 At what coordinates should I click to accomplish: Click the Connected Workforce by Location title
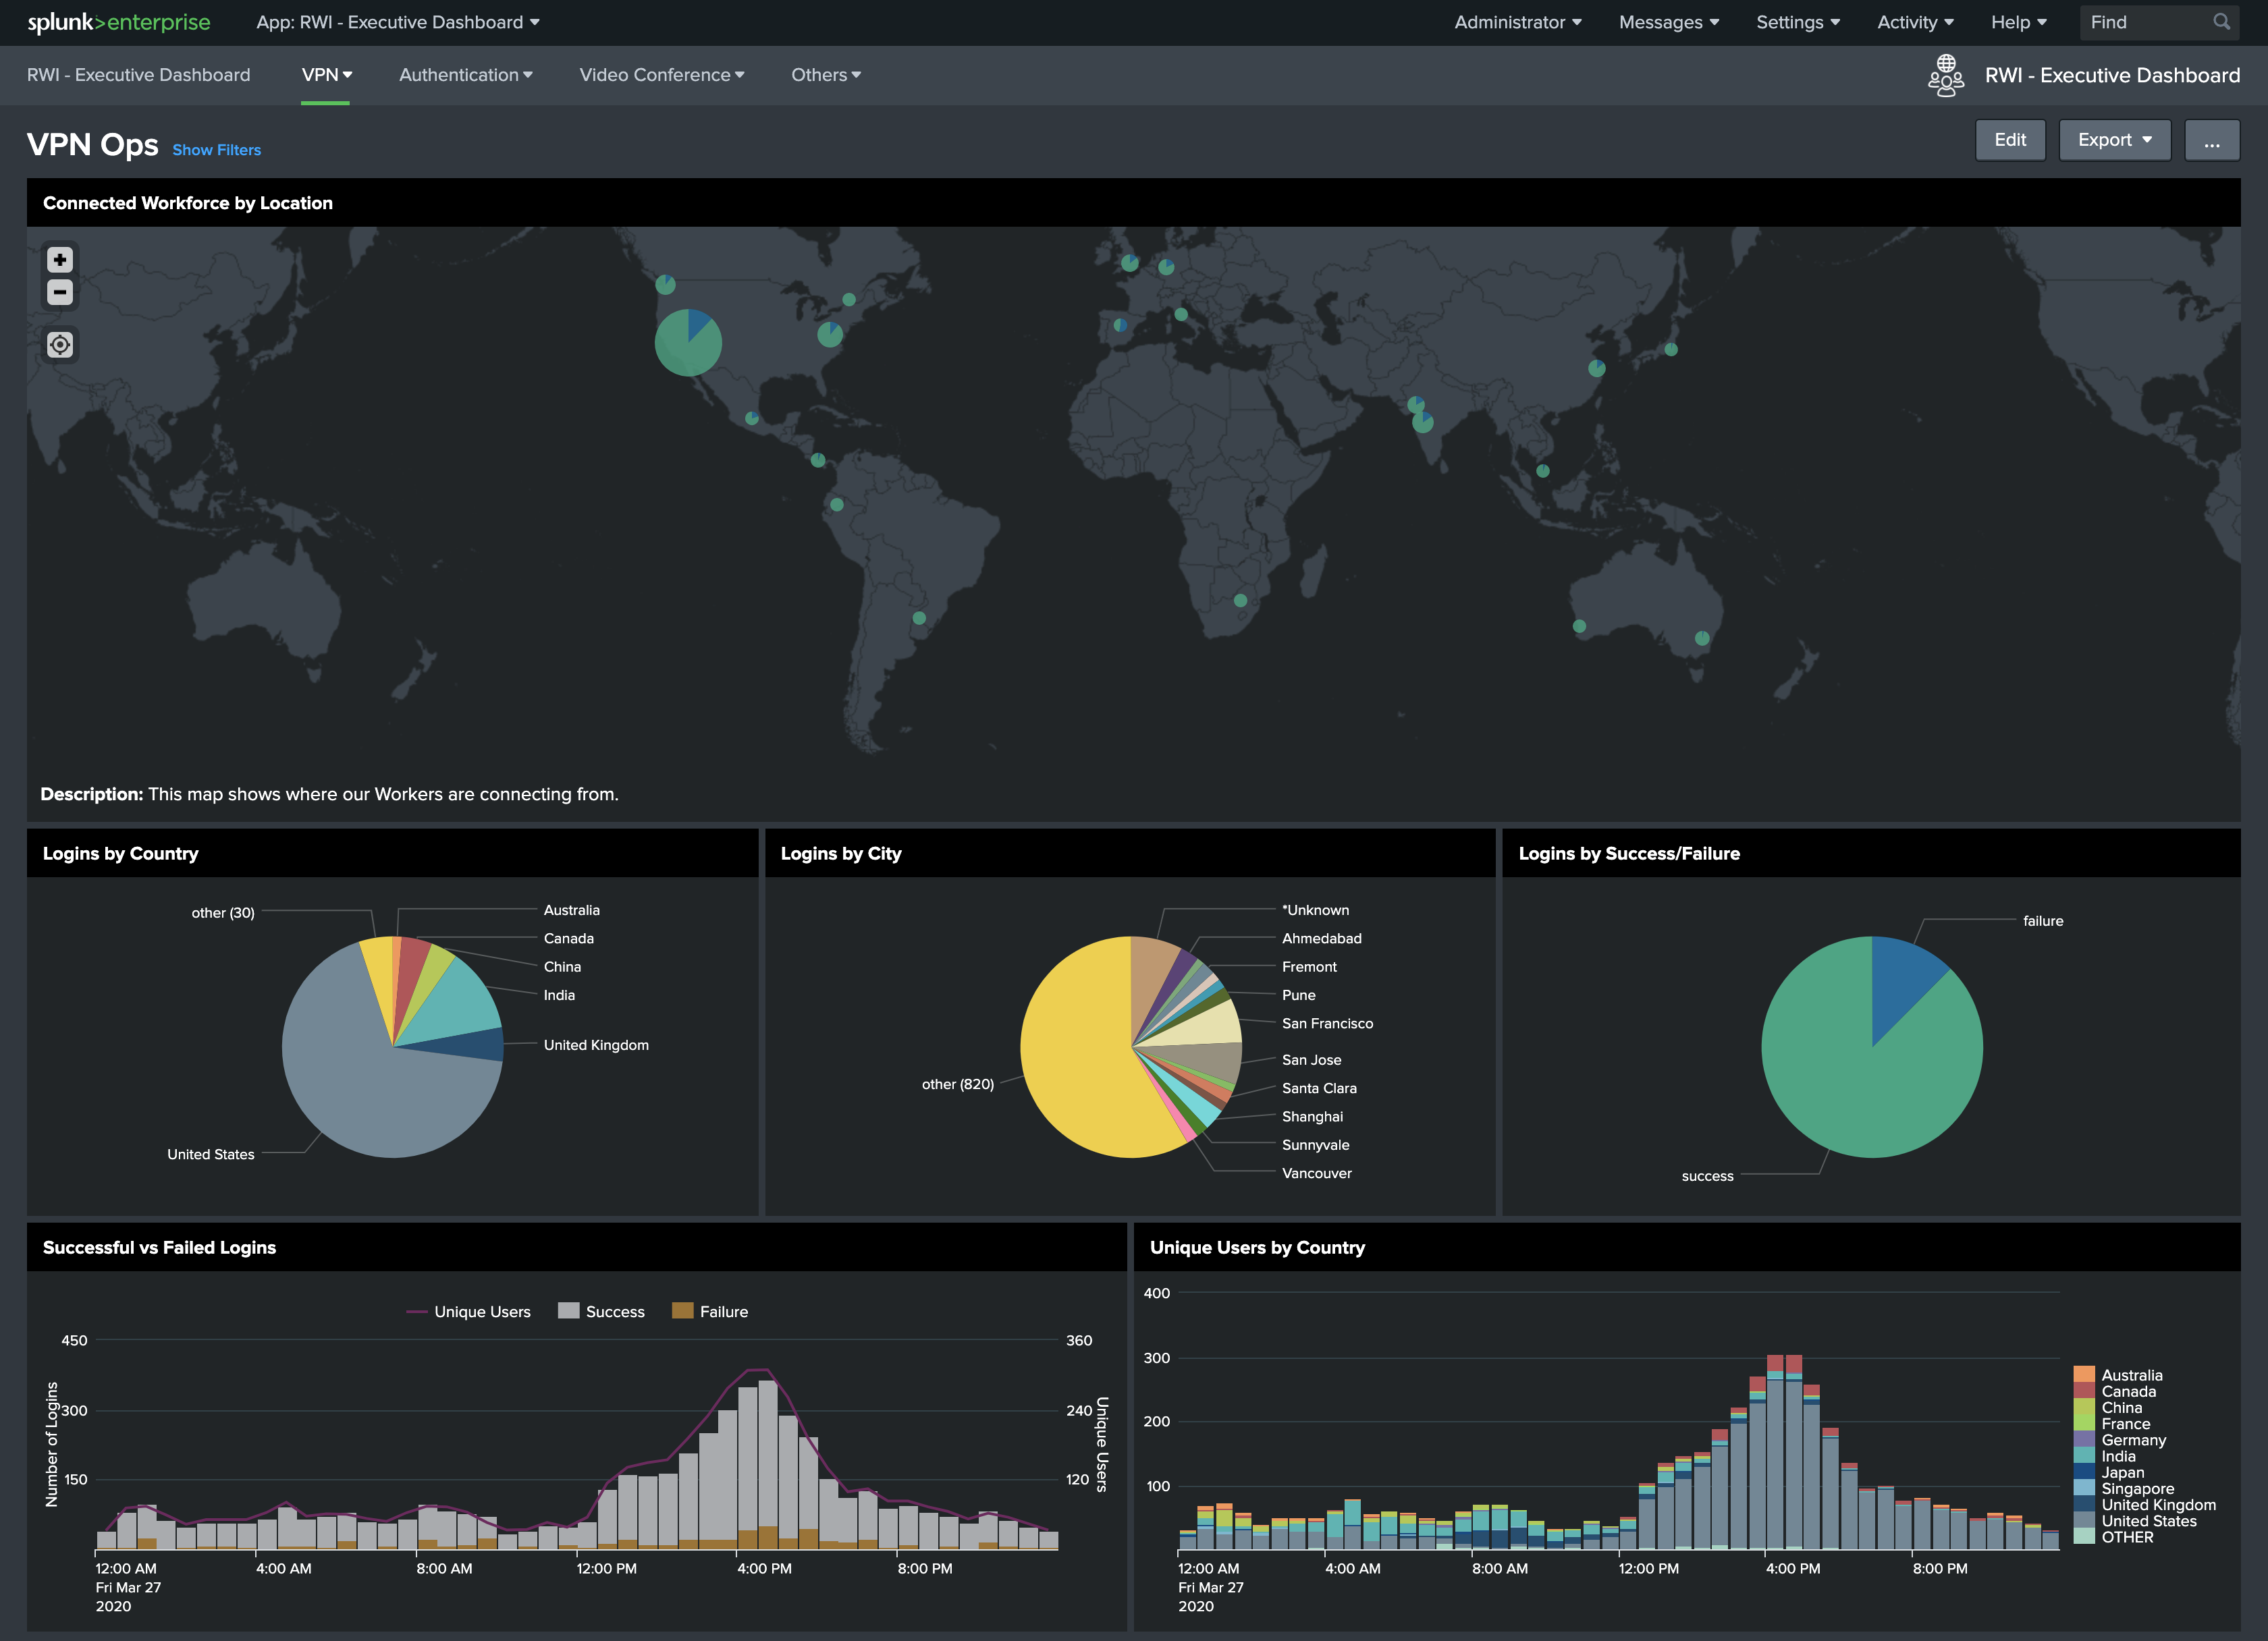click(187, 203)
